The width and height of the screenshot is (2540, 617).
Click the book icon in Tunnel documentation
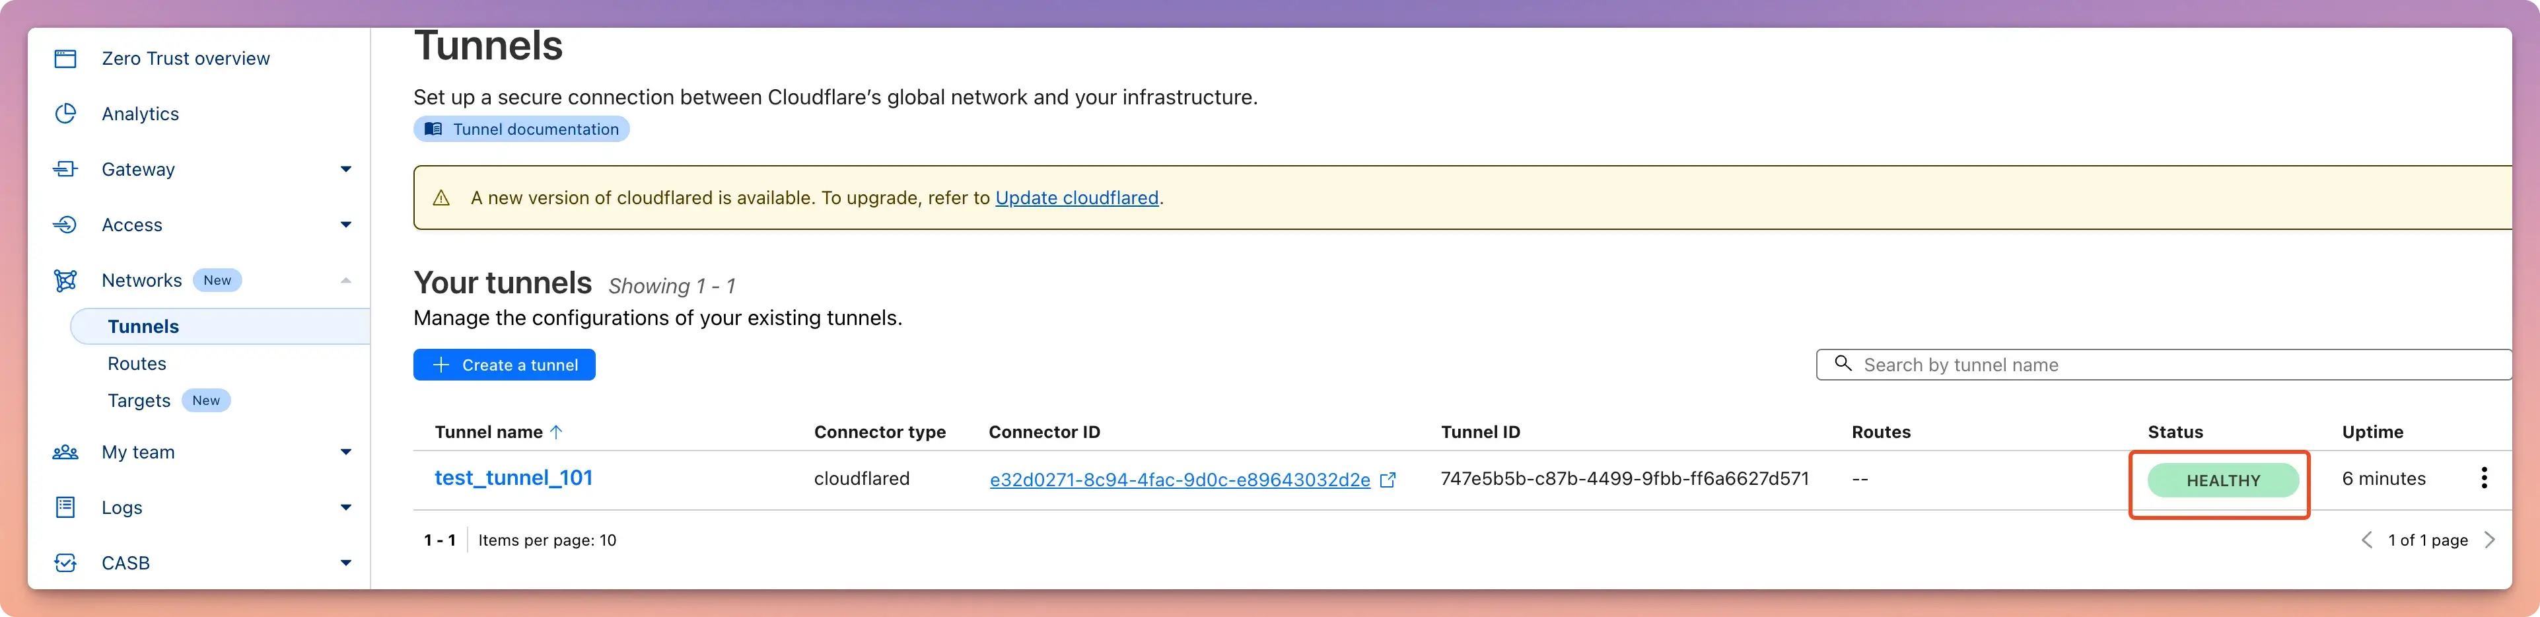433,129
